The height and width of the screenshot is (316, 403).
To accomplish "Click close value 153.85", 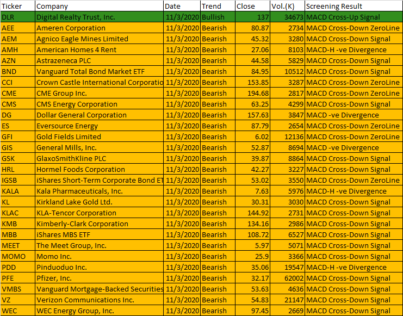I will pyautogui.click(x=253, y=82).
